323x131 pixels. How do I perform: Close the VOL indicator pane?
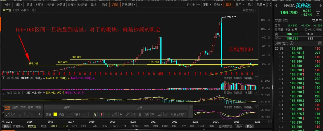pos(256,78)
